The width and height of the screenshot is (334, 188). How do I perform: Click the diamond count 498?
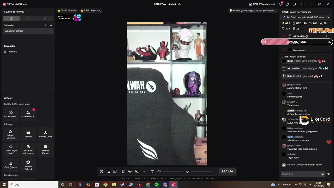pyautogui.click(x=286, y=23)
